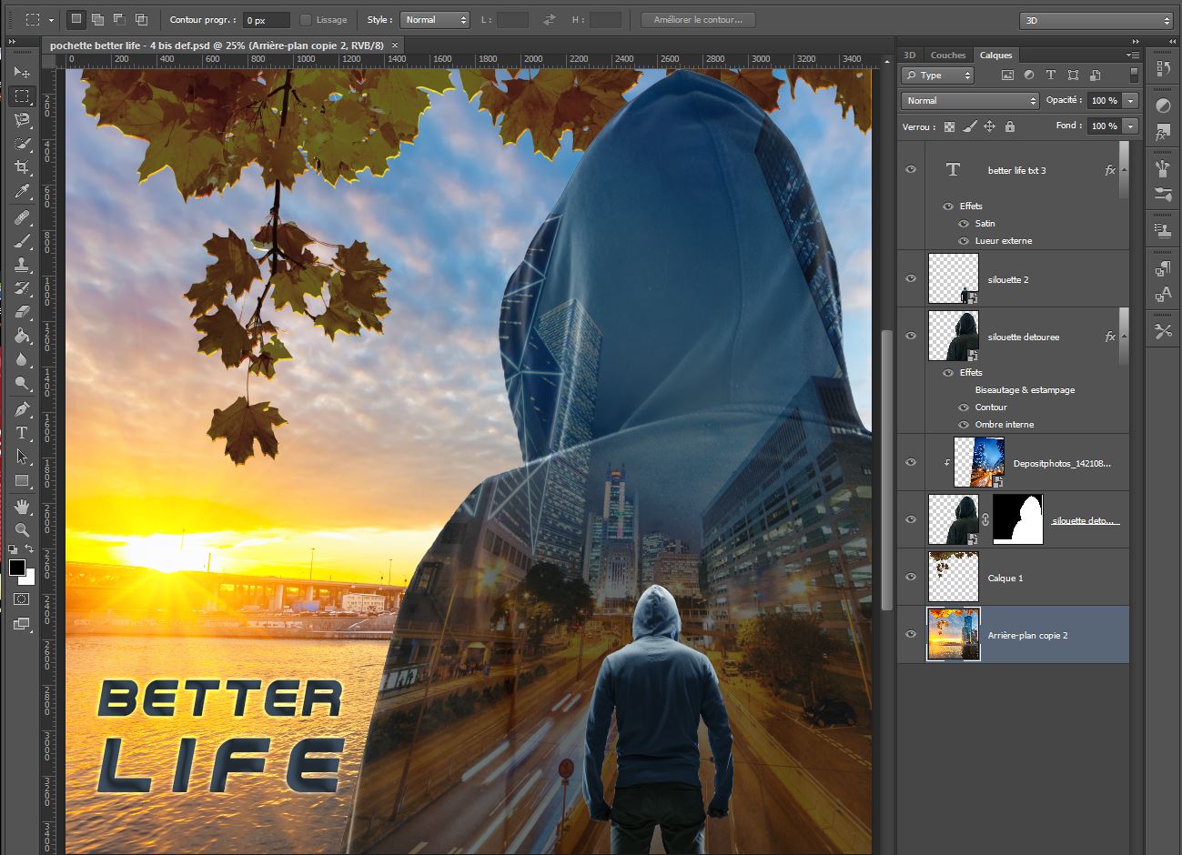Click the lock all layer icon
Screen dimensions: 1182x855
pos(1009,126)
